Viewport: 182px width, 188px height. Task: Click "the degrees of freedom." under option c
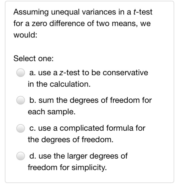(70, 140)
